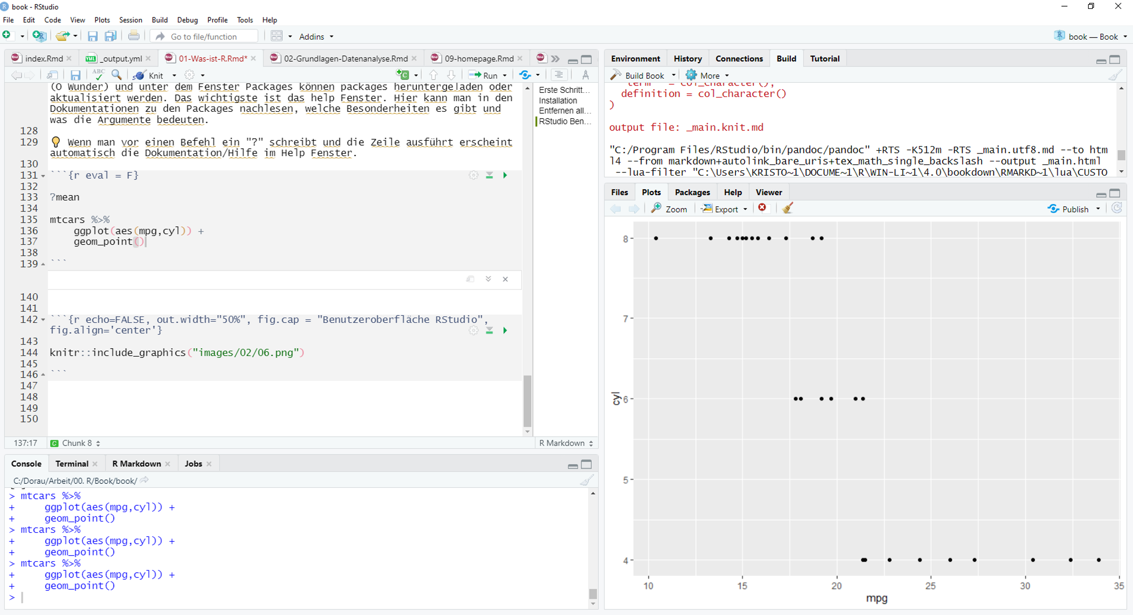
Task: Run the include_graphics chunk play arrow
Action: point(505,330)
